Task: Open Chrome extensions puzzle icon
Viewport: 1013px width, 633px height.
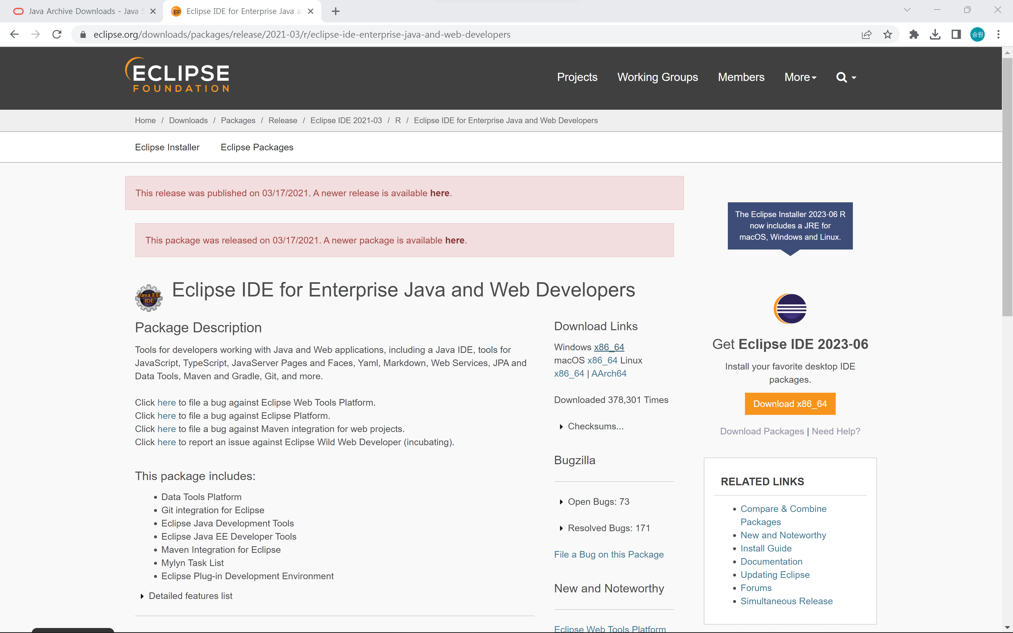Action: pos(914,34)
